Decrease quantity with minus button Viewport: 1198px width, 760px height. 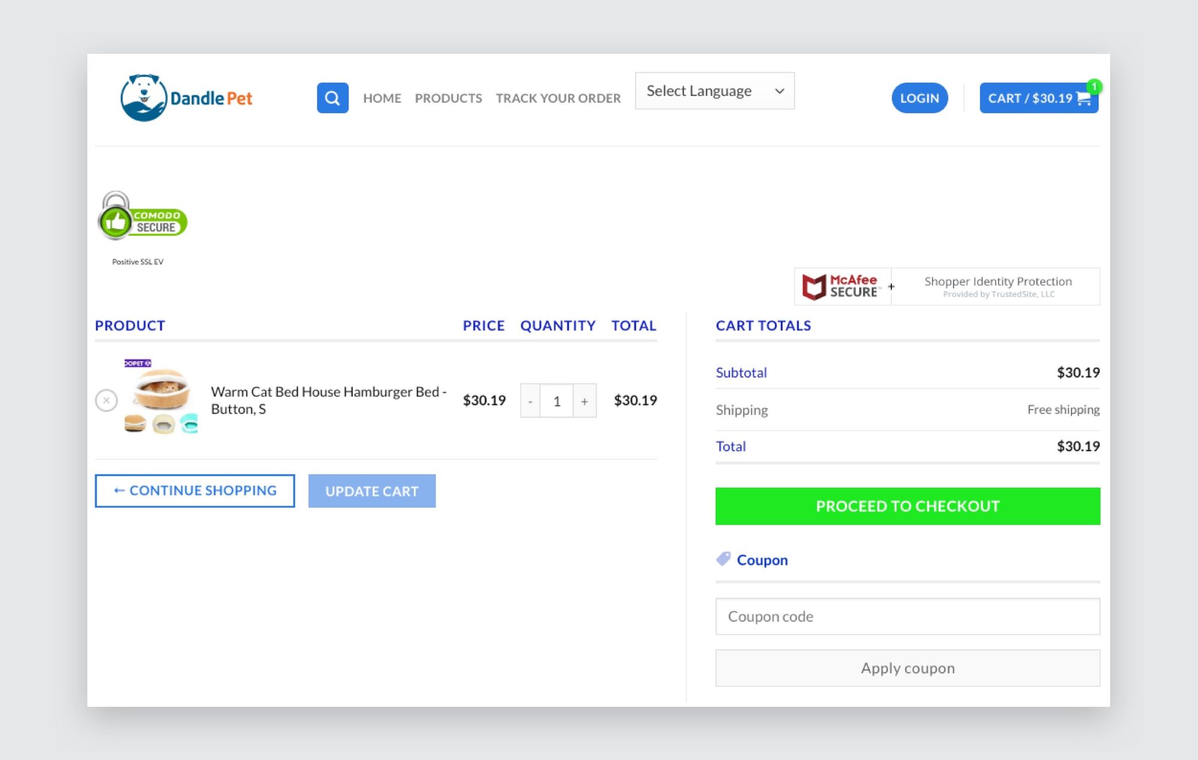tap(530, 401)
